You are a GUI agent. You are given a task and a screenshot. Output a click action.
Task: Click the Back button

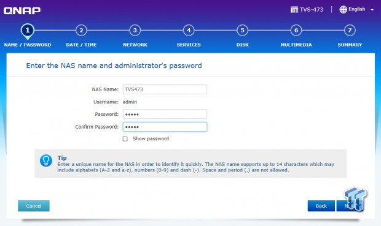[321, 206]
